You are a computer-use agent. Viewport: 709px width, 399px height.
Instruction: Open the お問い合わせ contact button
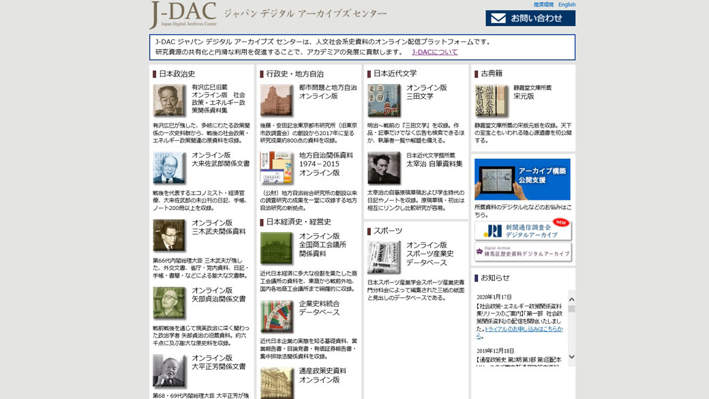(x=530, y=18)
